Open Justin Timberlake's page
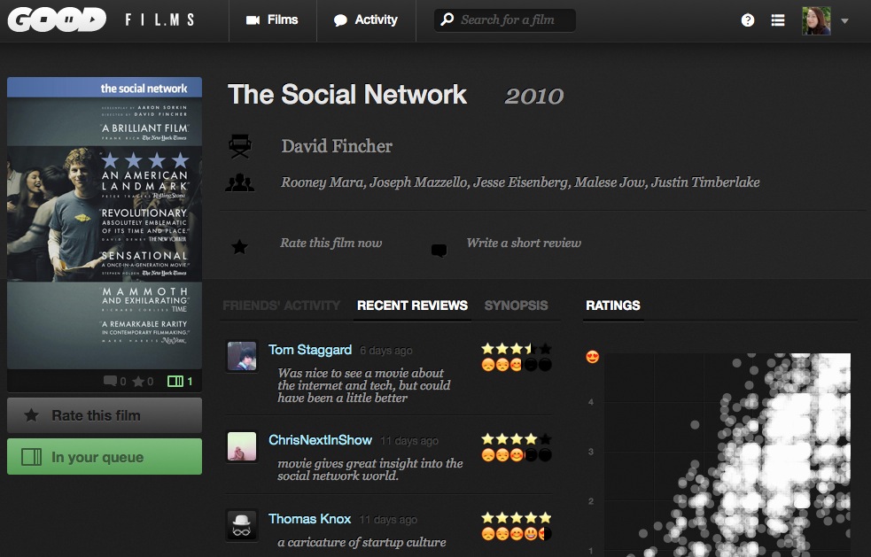The width and height of the screenshot is (871, 557). pyautogui.click(x=705, y=182)
